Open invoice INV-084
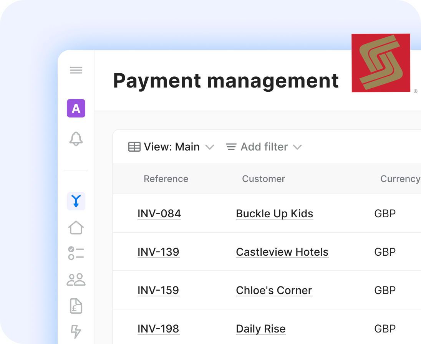The width and height of the screenshot is (421, 344). [x=159, y=213]
